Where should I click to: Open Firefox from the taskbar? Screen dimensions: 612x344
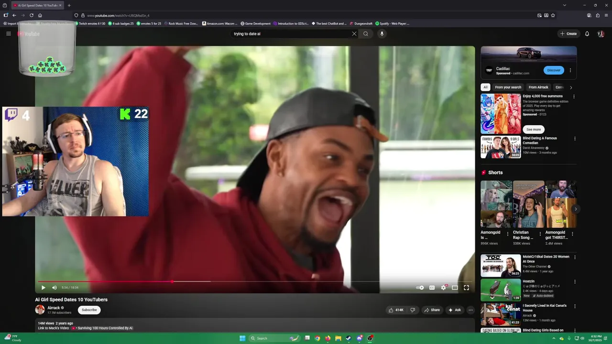328,338
